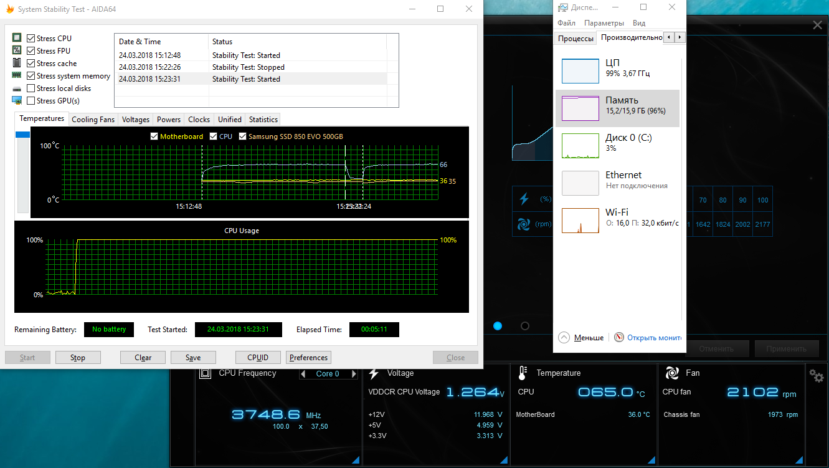
Task: Select next core with right arrow
Action: coord(354,374)
